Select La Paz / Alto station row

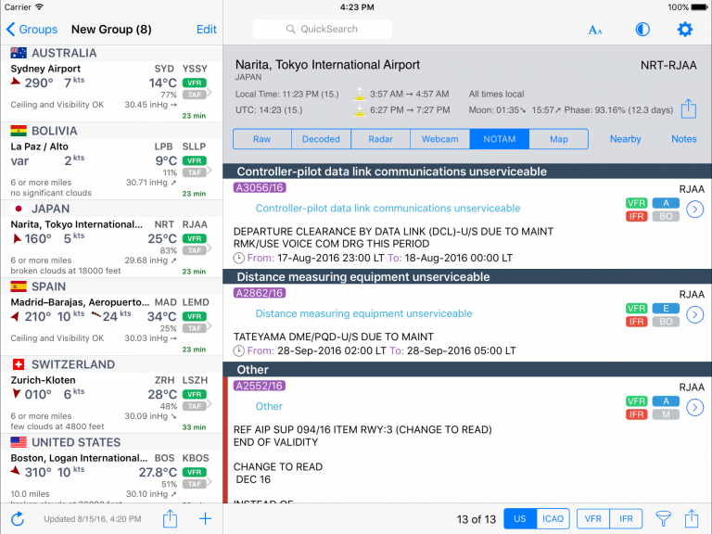point(111,170)
